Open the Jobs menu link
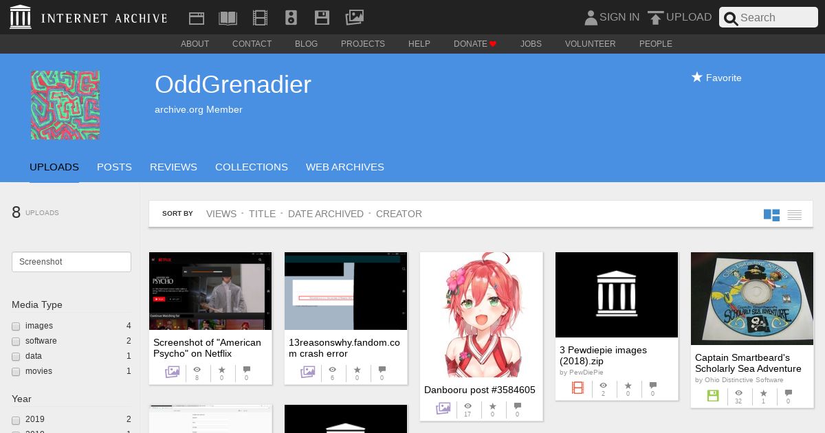 [x=531, y=44]
